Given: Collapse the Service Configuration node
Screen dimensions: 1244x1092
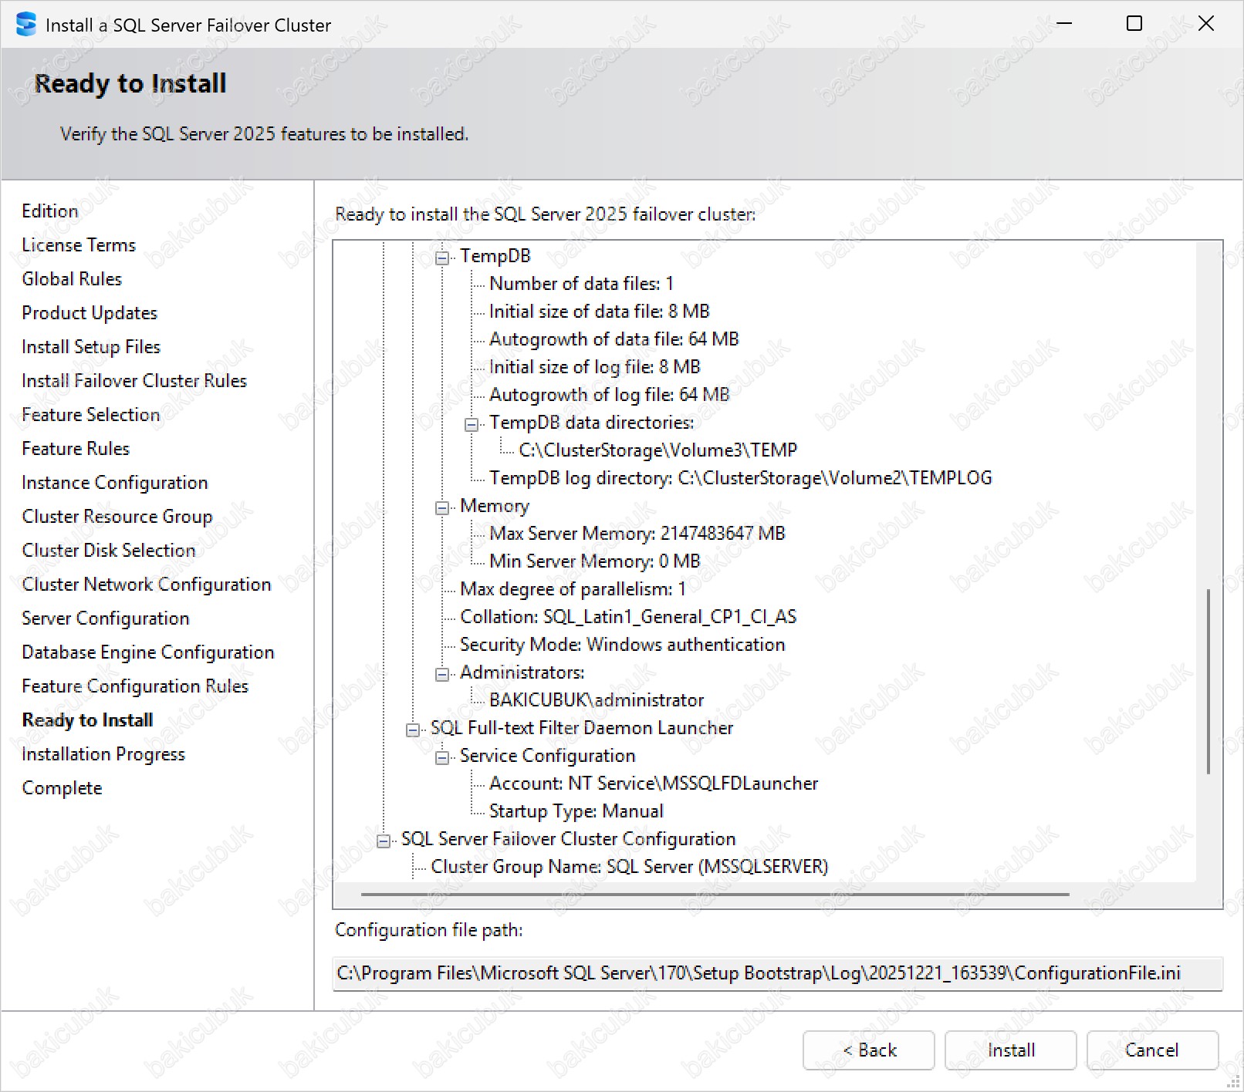Looking at the screenshot, I should coord(442,757).
